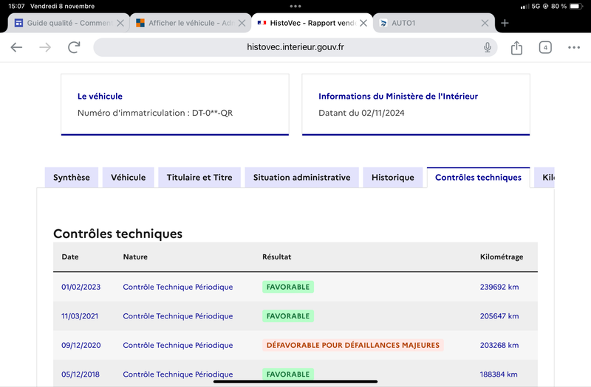
Task: Click the Nature column header
Action: (135, 257)
